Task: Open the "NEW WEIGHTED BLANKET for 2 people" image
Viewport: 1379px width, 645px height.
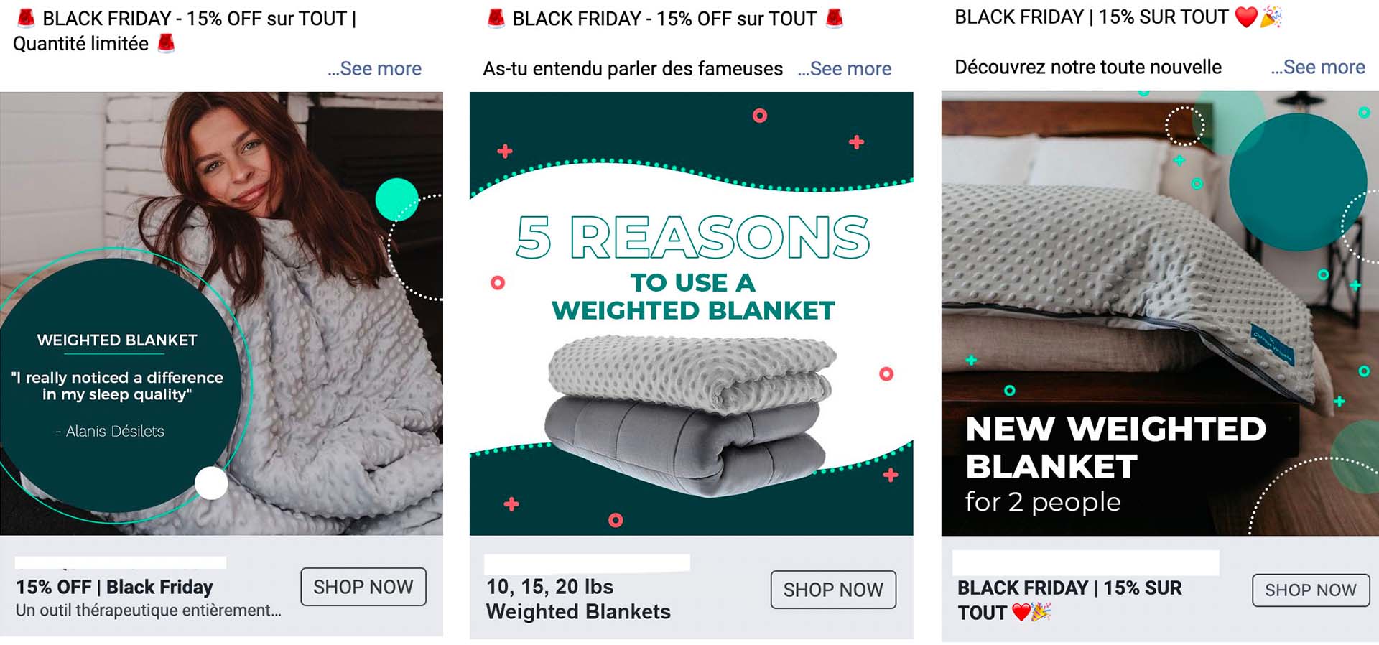Action: pos(1159,313)
